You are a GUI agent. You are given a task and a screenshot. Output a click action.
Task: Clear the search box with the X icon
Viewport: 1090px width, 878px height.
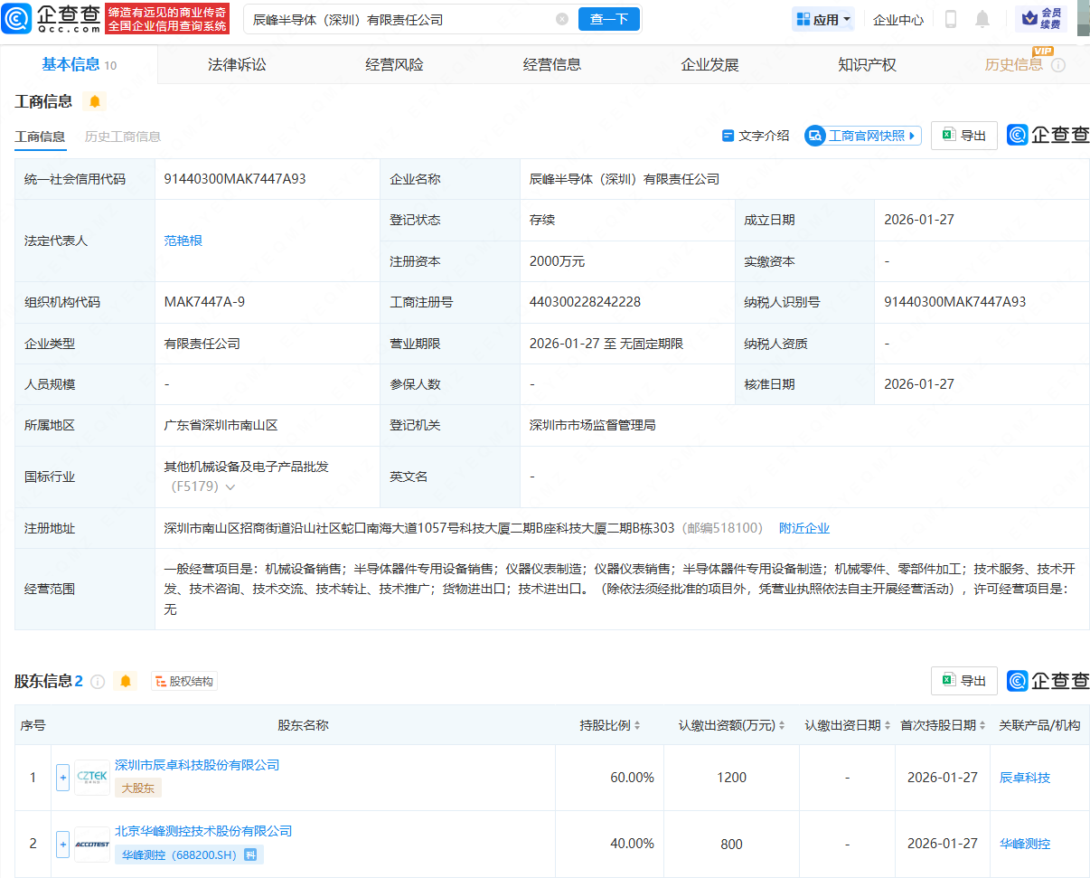point(562,19)
